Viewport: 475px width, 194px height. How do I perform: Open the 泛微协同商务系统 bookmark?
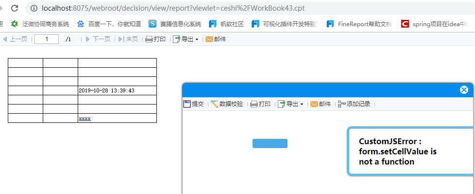(40, 24)
